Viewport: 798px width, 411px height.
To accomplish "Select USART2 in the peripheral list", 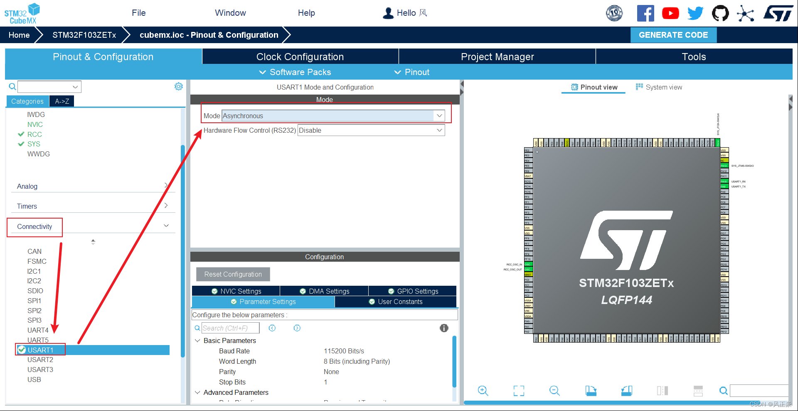I will [x=40, y=360].
